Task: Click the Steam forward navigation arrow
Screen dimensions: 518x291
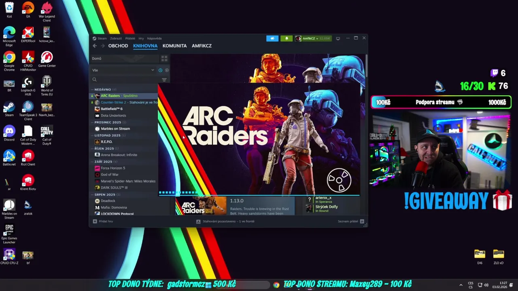Action: tap(103, 46)
